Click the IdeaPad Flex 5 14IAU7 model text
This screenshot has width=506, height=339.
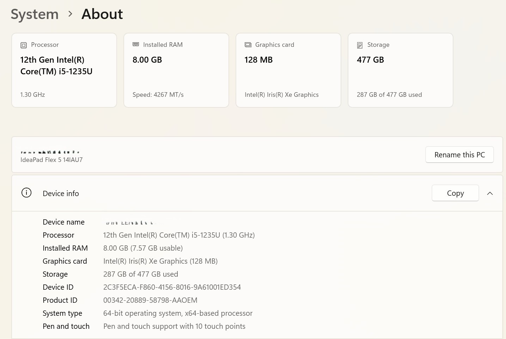coord(51,160)
